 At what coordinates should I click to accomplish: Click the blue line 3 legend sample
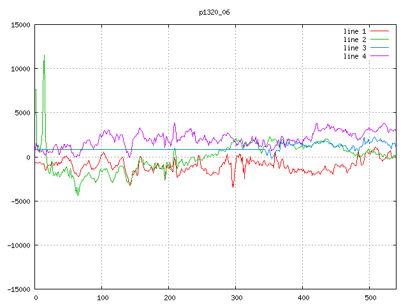380,48
